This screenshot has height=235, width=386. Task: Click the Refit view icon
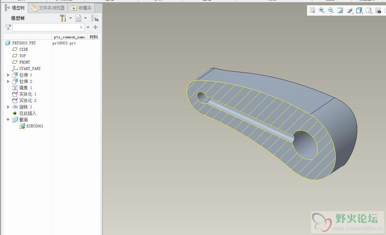tap(312, 10)
